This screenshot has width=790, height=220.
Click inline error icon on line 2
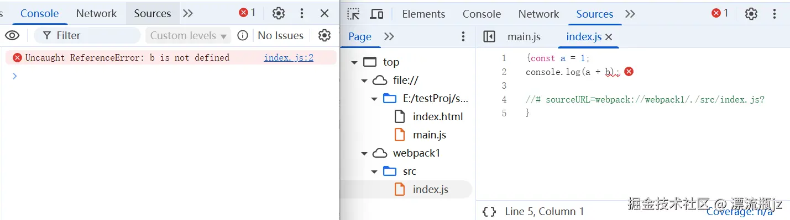pos(629,72)
